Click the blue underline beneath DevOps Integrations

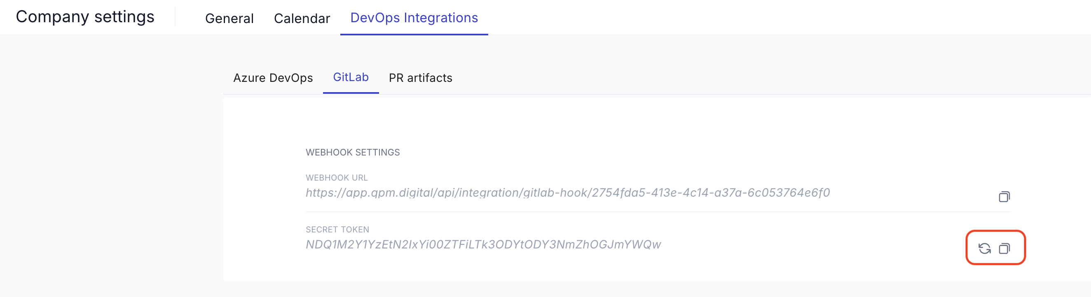414,34
